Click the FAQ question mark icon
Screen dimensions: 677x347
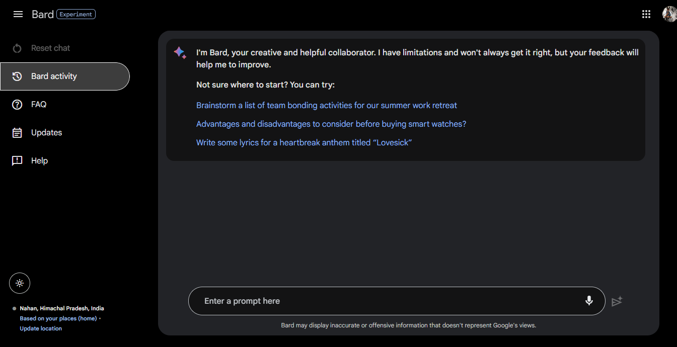coord(17,105)
